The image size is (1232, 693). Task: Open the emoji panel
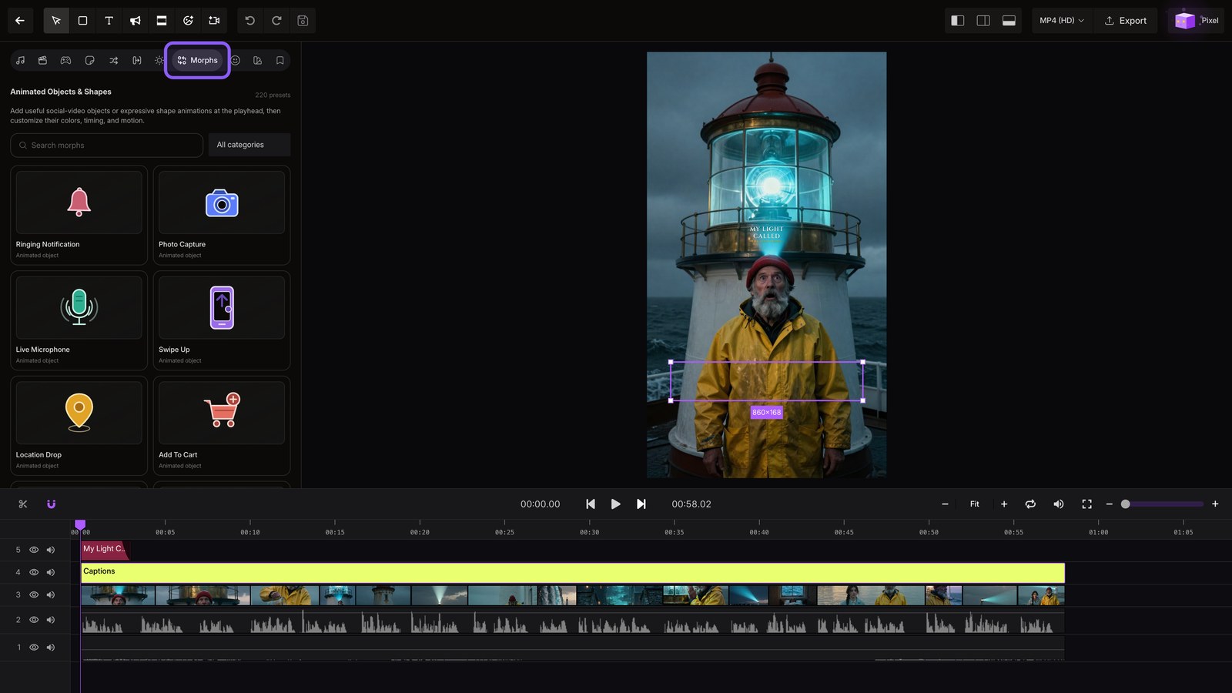[x=236, y=60]
